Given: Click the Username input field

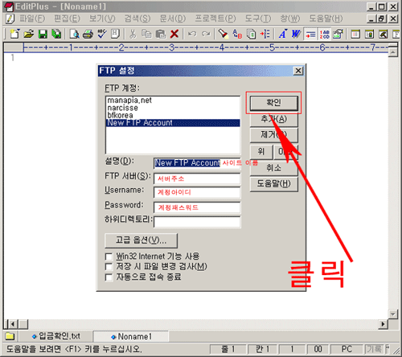Looking at the screenshot, I should coord(197,192).
